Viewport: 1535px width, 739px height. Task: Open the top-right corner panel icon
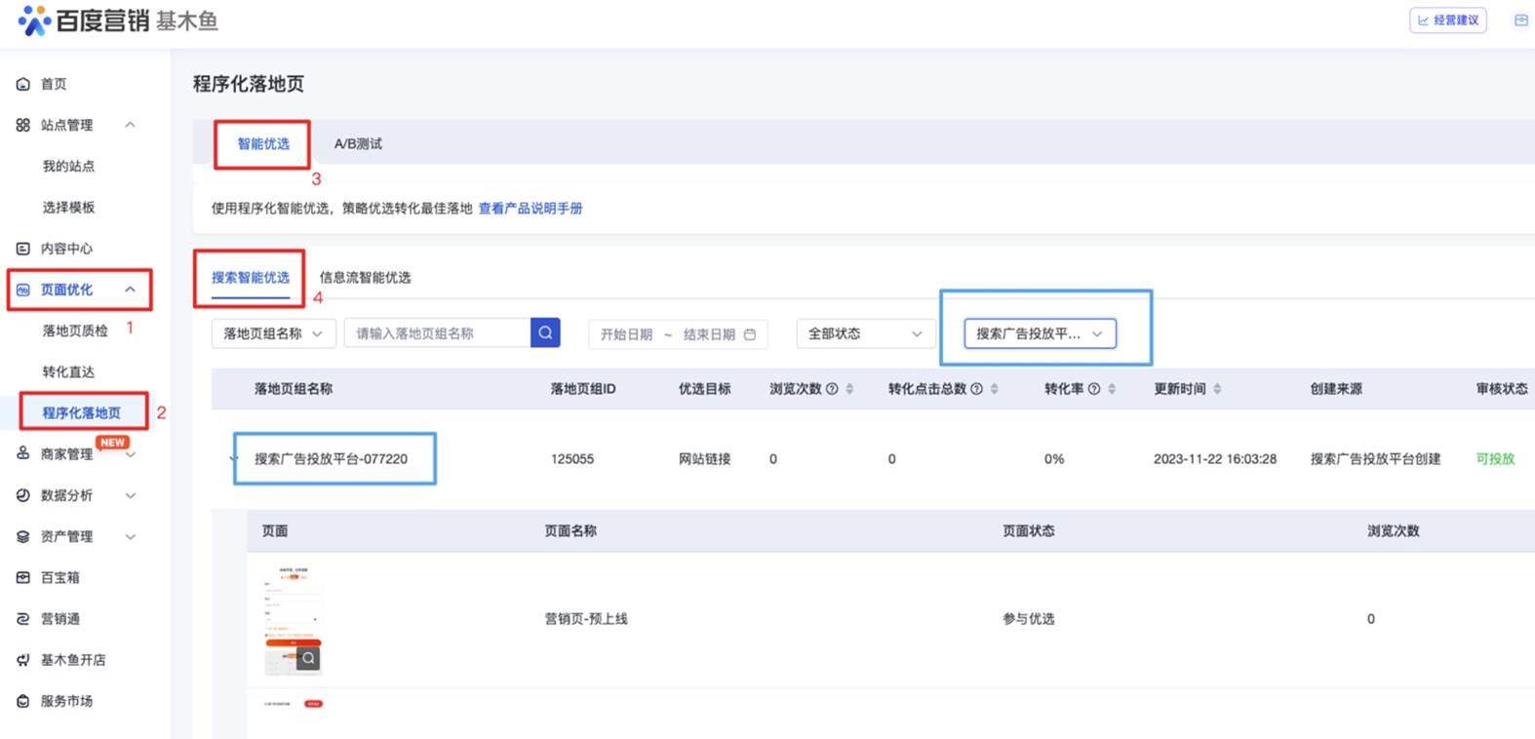(x=1520, y=20)
